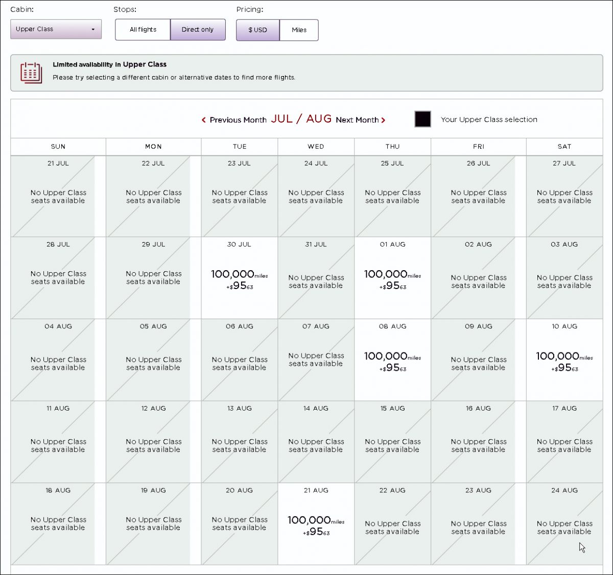Switch pricing to Miles
Viewport: 613px width, 575px height.
coord(299,30)
